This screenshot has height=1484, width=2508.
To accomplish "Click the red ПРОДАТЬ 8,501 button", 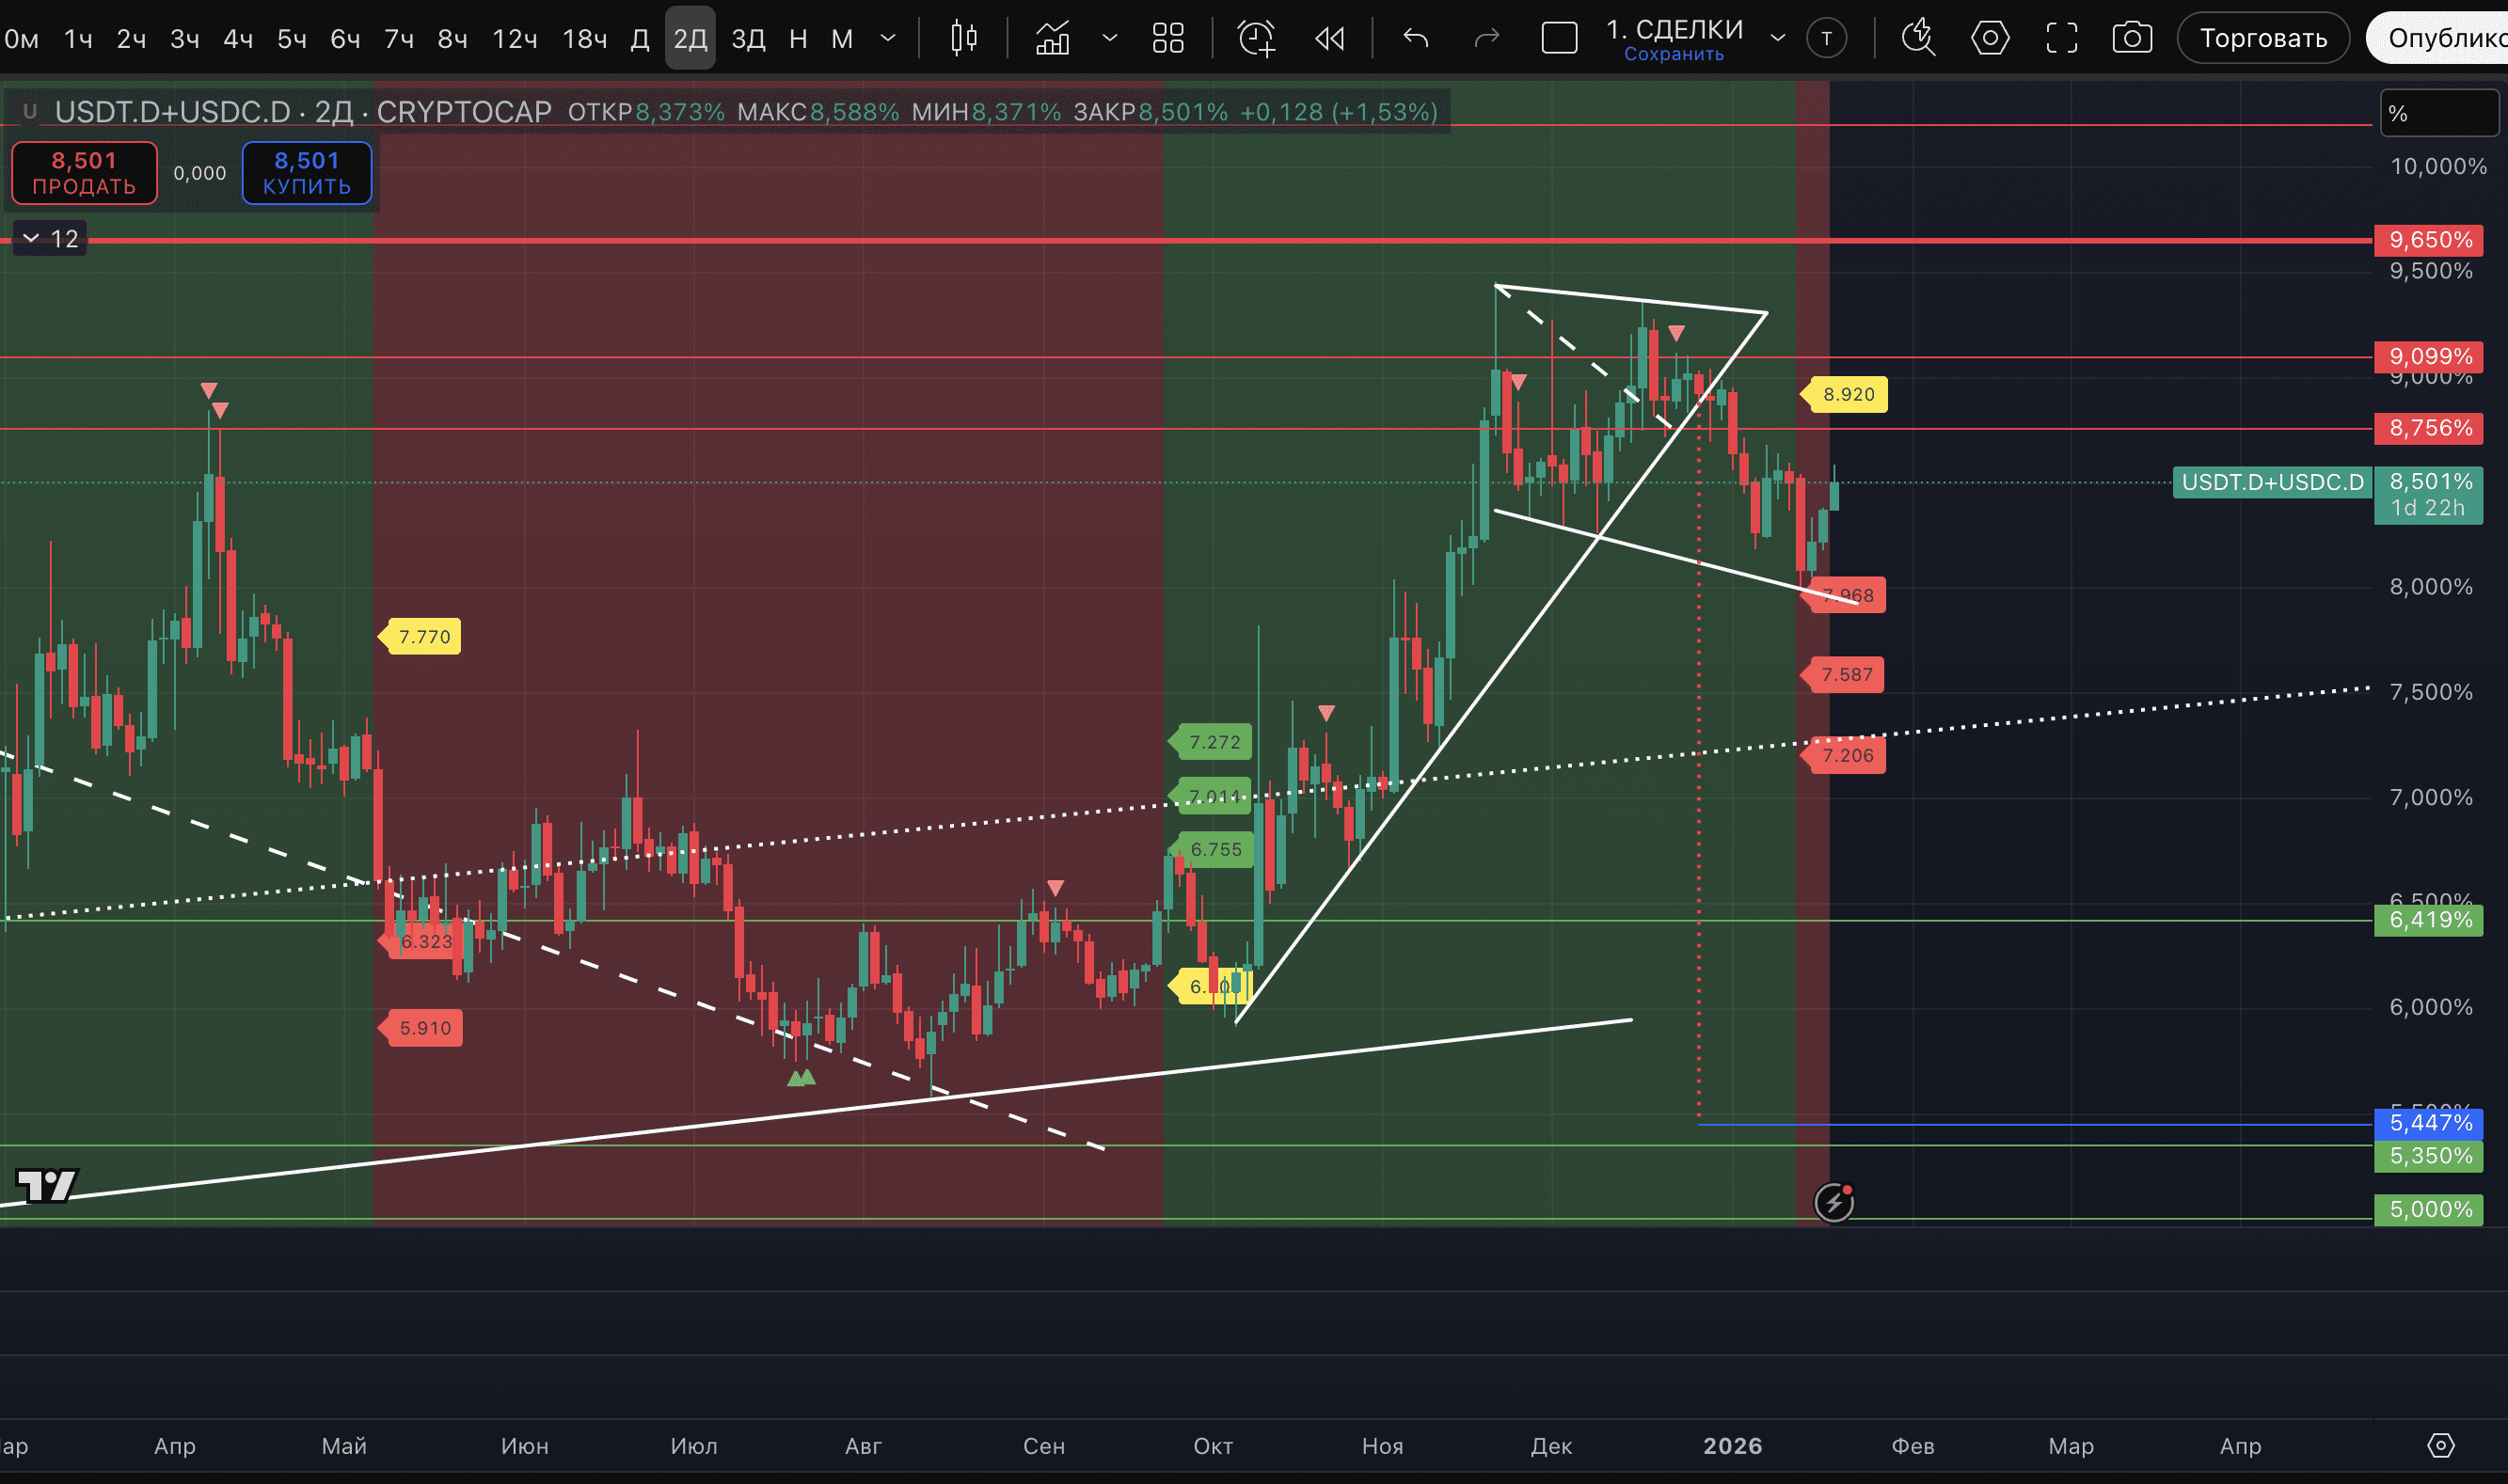I will [x=84, y=173].
